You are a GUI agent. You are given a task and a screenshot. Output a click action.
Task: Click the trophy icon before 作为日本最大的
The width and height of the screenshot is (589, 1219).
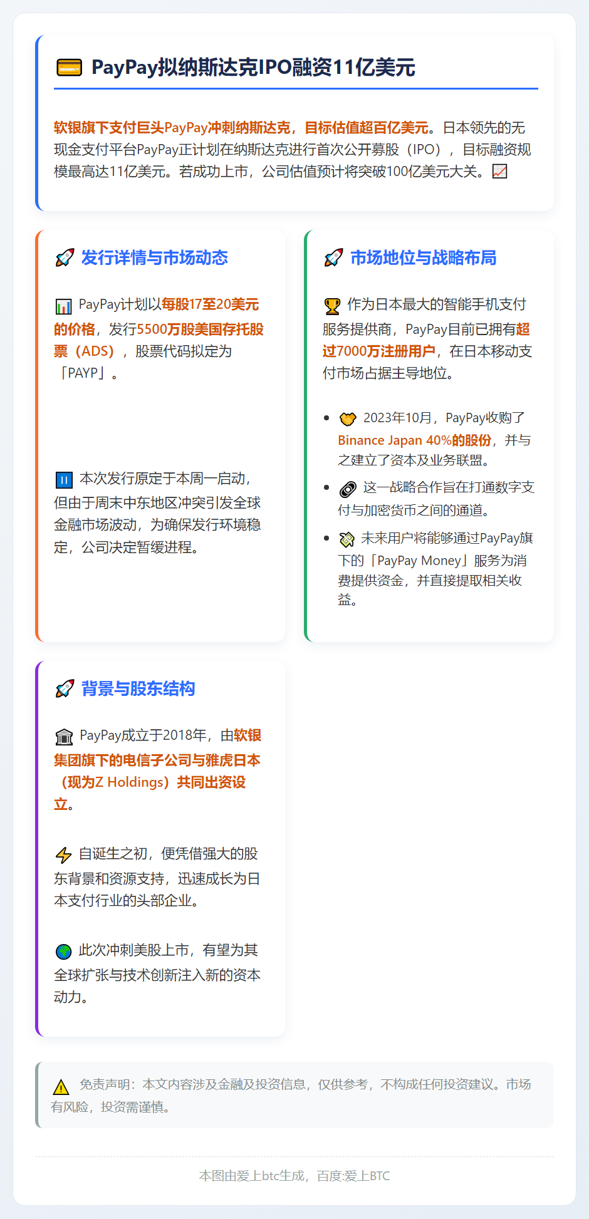(333, 306)
